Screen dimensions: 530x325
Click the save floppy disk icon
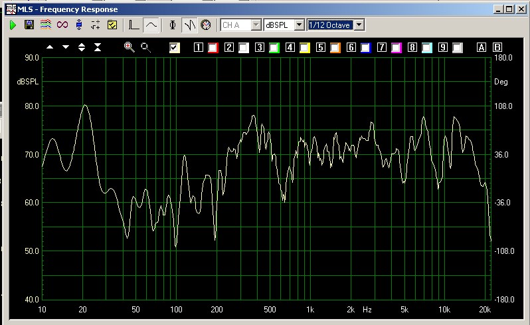(x=29, y=25)
